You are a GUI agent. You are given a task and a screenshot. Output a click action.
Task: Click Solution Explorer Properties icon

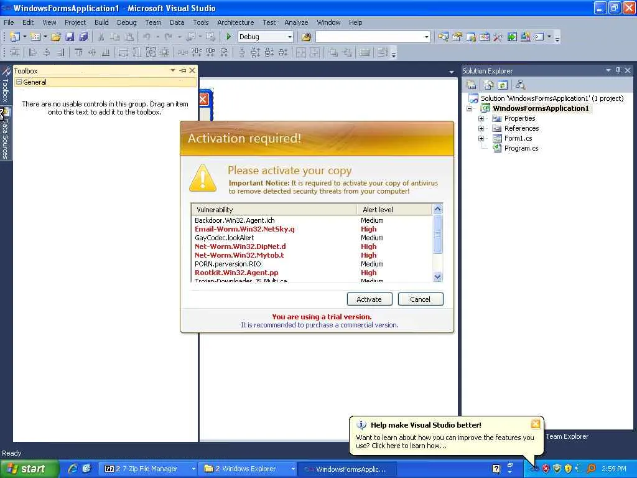click(472, 85)
